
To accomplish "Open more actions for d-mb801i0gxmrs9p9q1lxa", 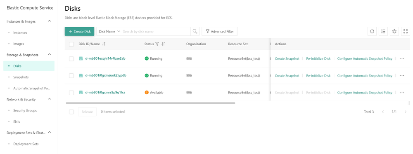I will click(x=402, y=93).
